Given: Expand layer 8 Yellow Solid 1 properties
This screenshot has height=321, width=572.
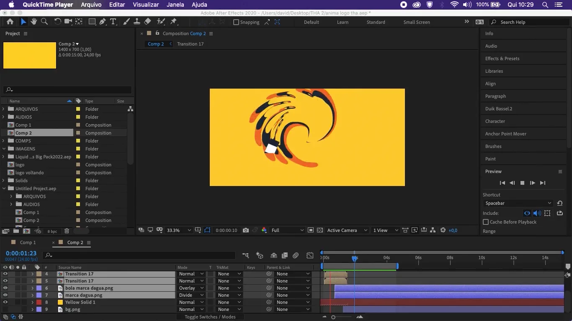Looking at the screenshot, I should tap(32, 302).
